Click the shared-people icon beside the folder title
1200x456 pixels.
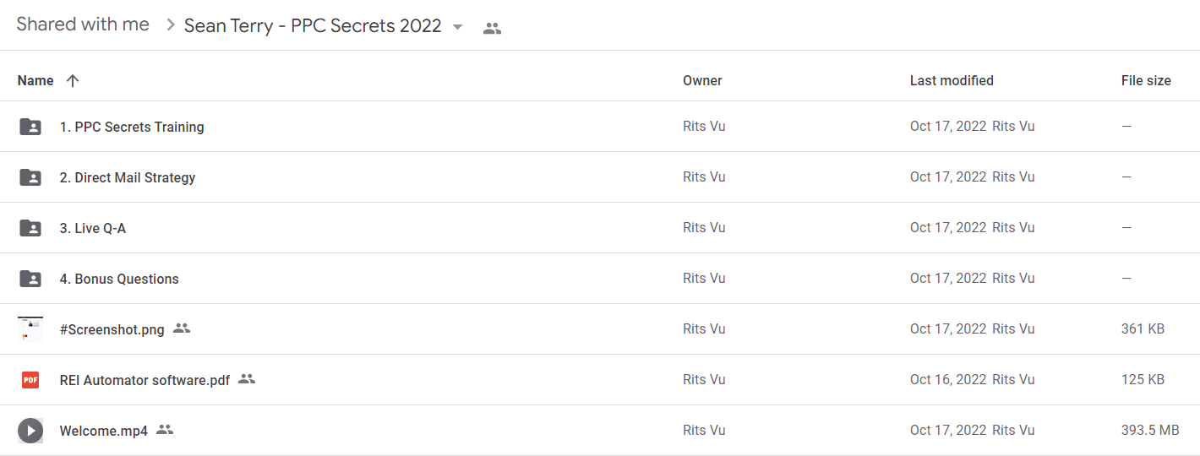[492, 28]
